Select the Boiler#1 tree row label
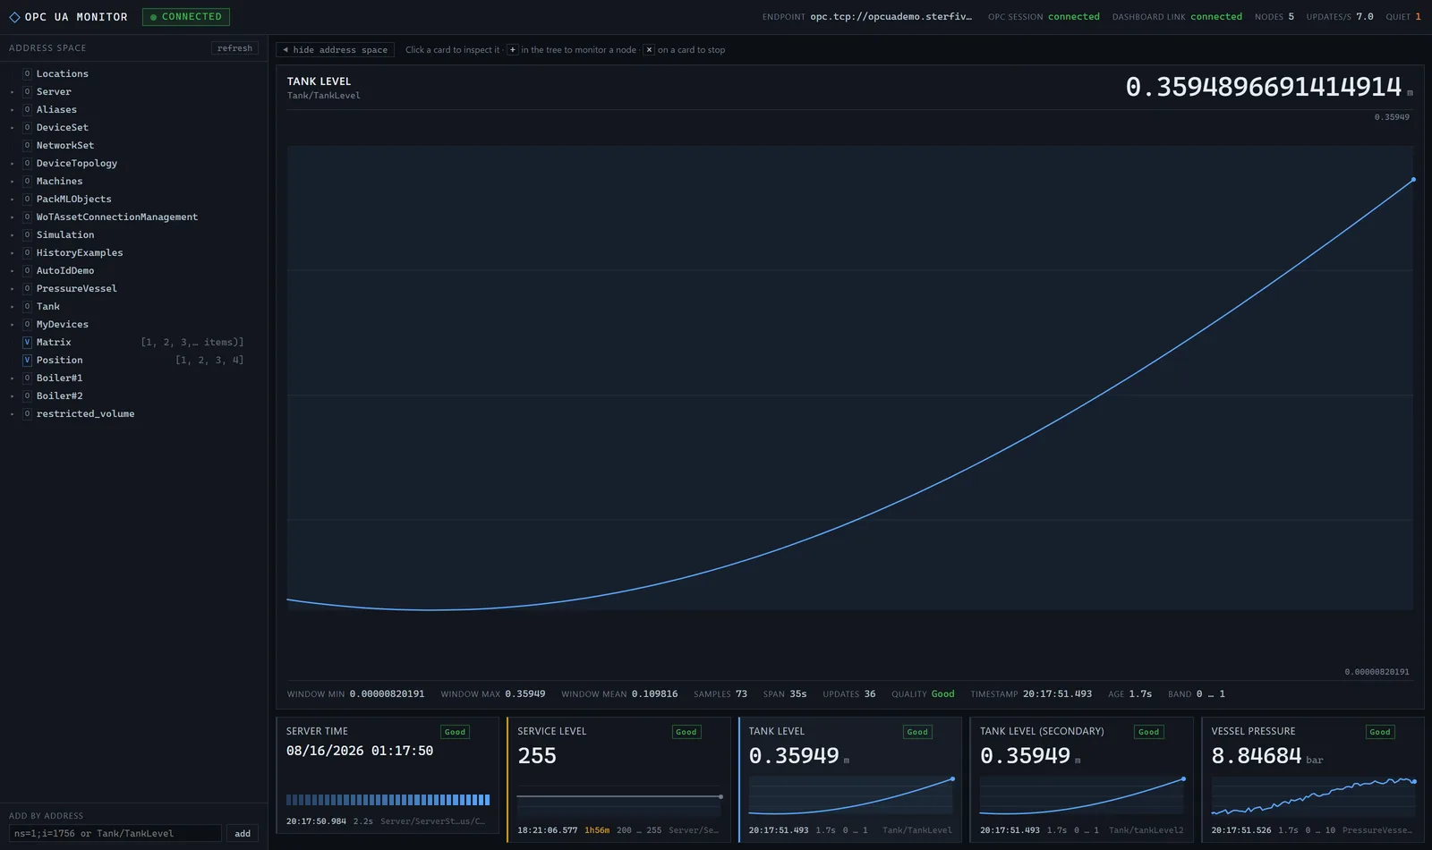 pos(59,378)
